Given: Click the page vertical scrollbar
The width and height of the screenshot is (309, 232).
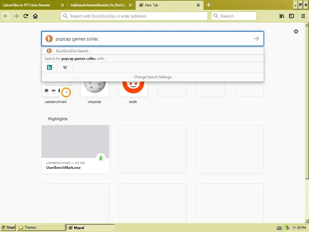Looking at the screenshot, I should [307, 103].
